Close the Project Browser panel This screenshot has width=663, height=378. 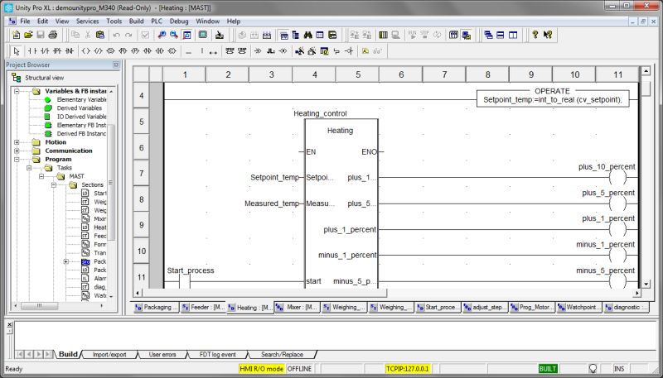tap(116, 65)
